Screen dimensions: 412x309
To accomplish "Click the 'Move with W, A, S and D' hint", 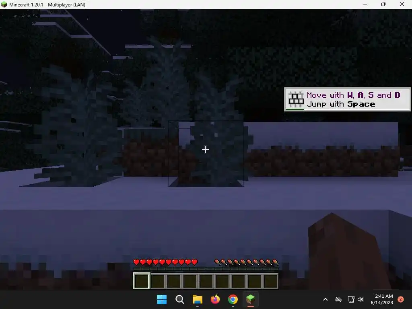I will click(353, 95).
